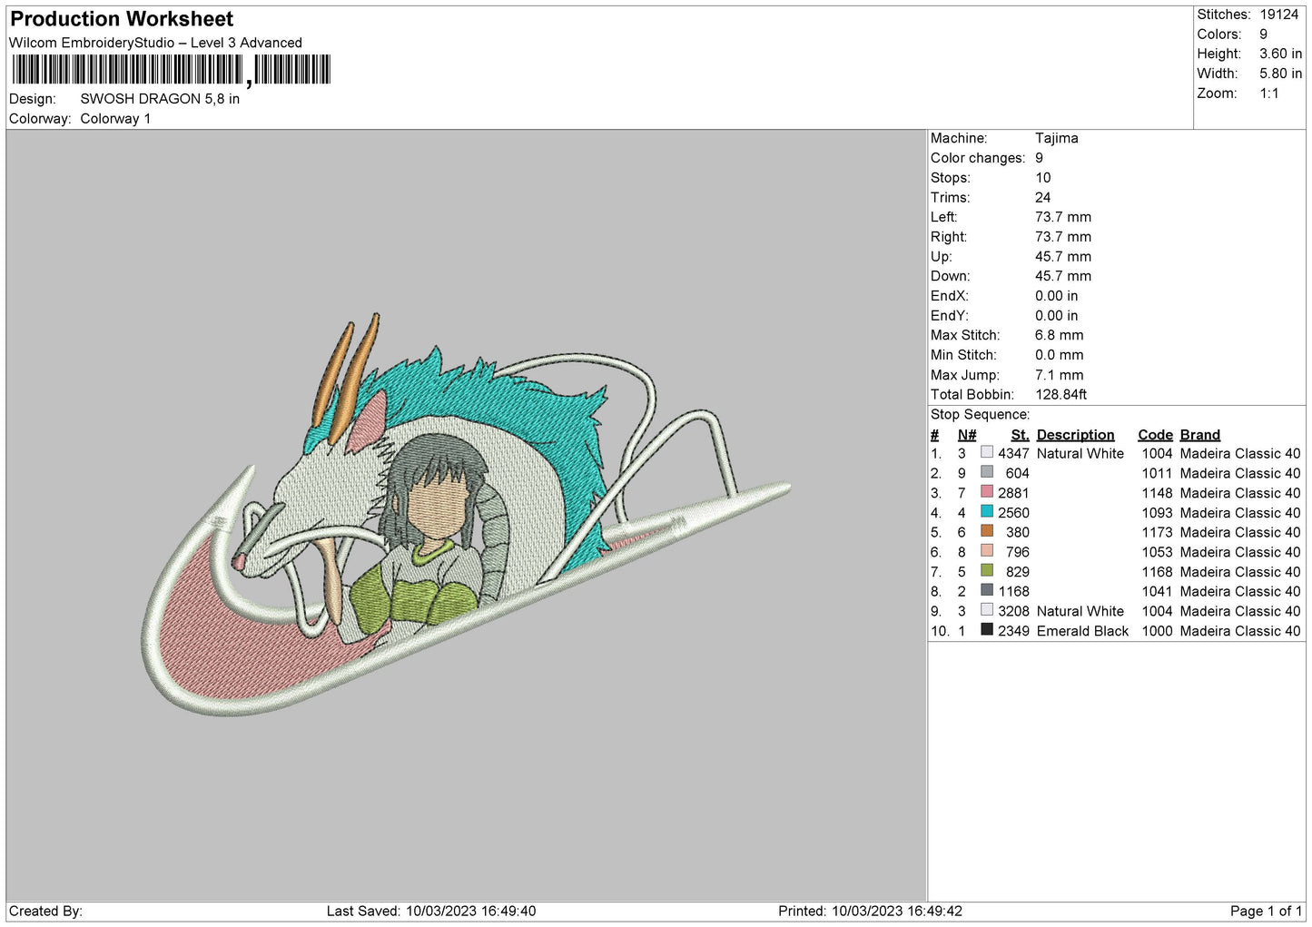Click the Brand column header
The image size is (1312, 927).
(1199, 435)
